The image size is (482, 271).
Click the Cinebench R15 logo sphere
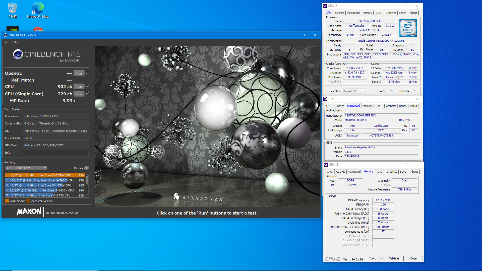click(18, 54)
